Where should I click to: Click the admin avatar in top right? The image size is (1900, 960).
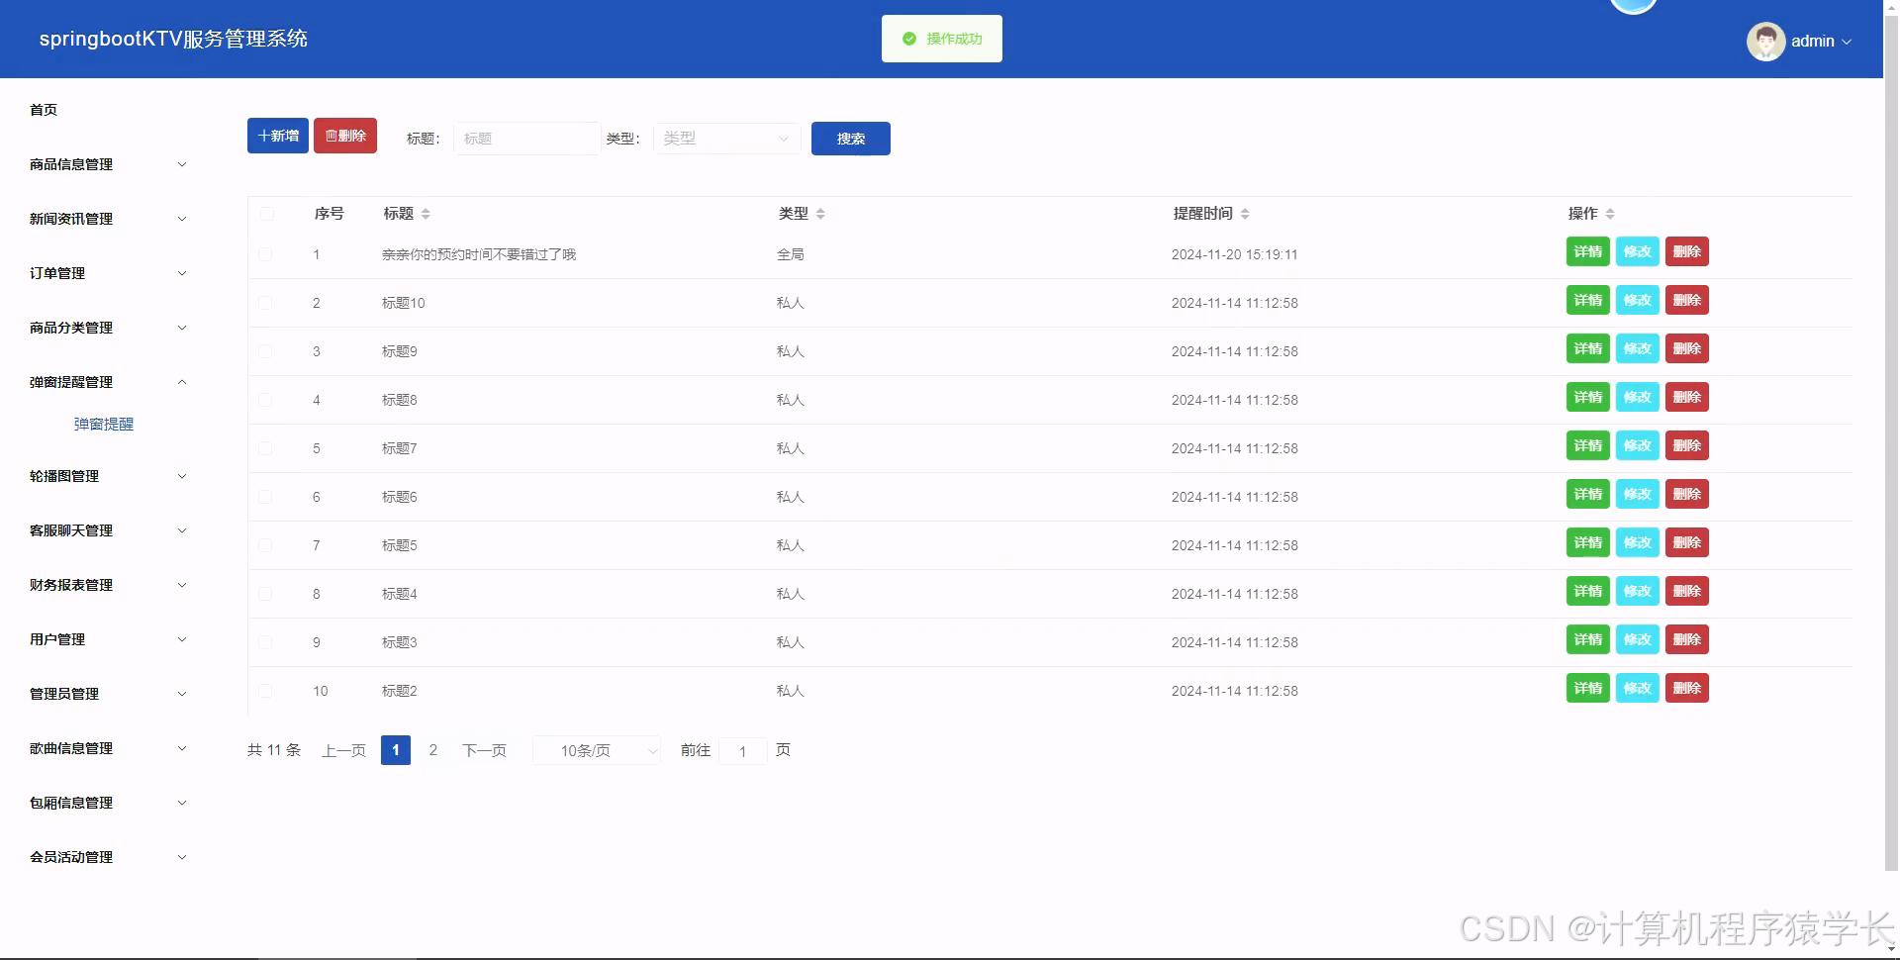1767,41
